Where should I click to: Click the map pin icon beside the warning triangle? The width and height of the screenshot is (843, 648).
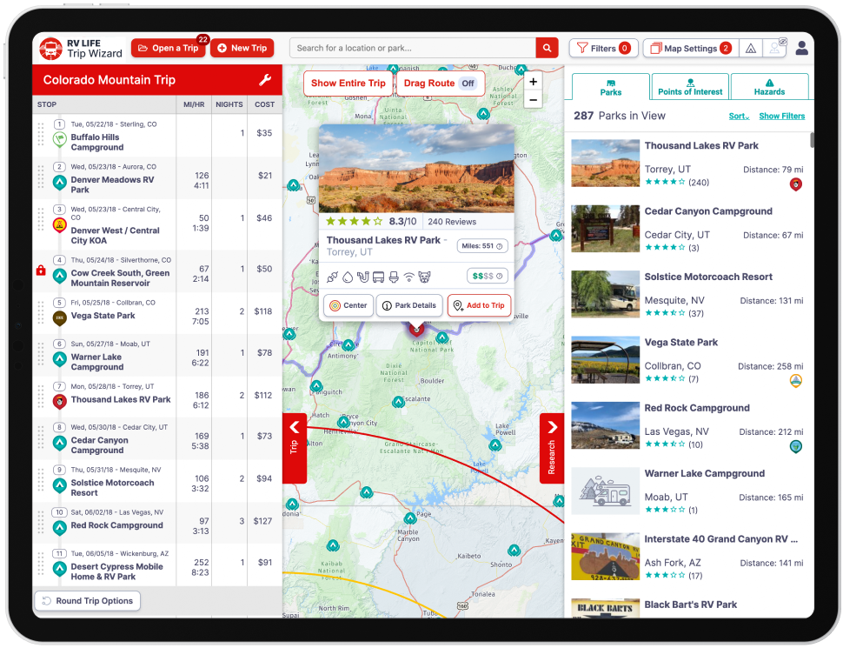pos(775,48)
